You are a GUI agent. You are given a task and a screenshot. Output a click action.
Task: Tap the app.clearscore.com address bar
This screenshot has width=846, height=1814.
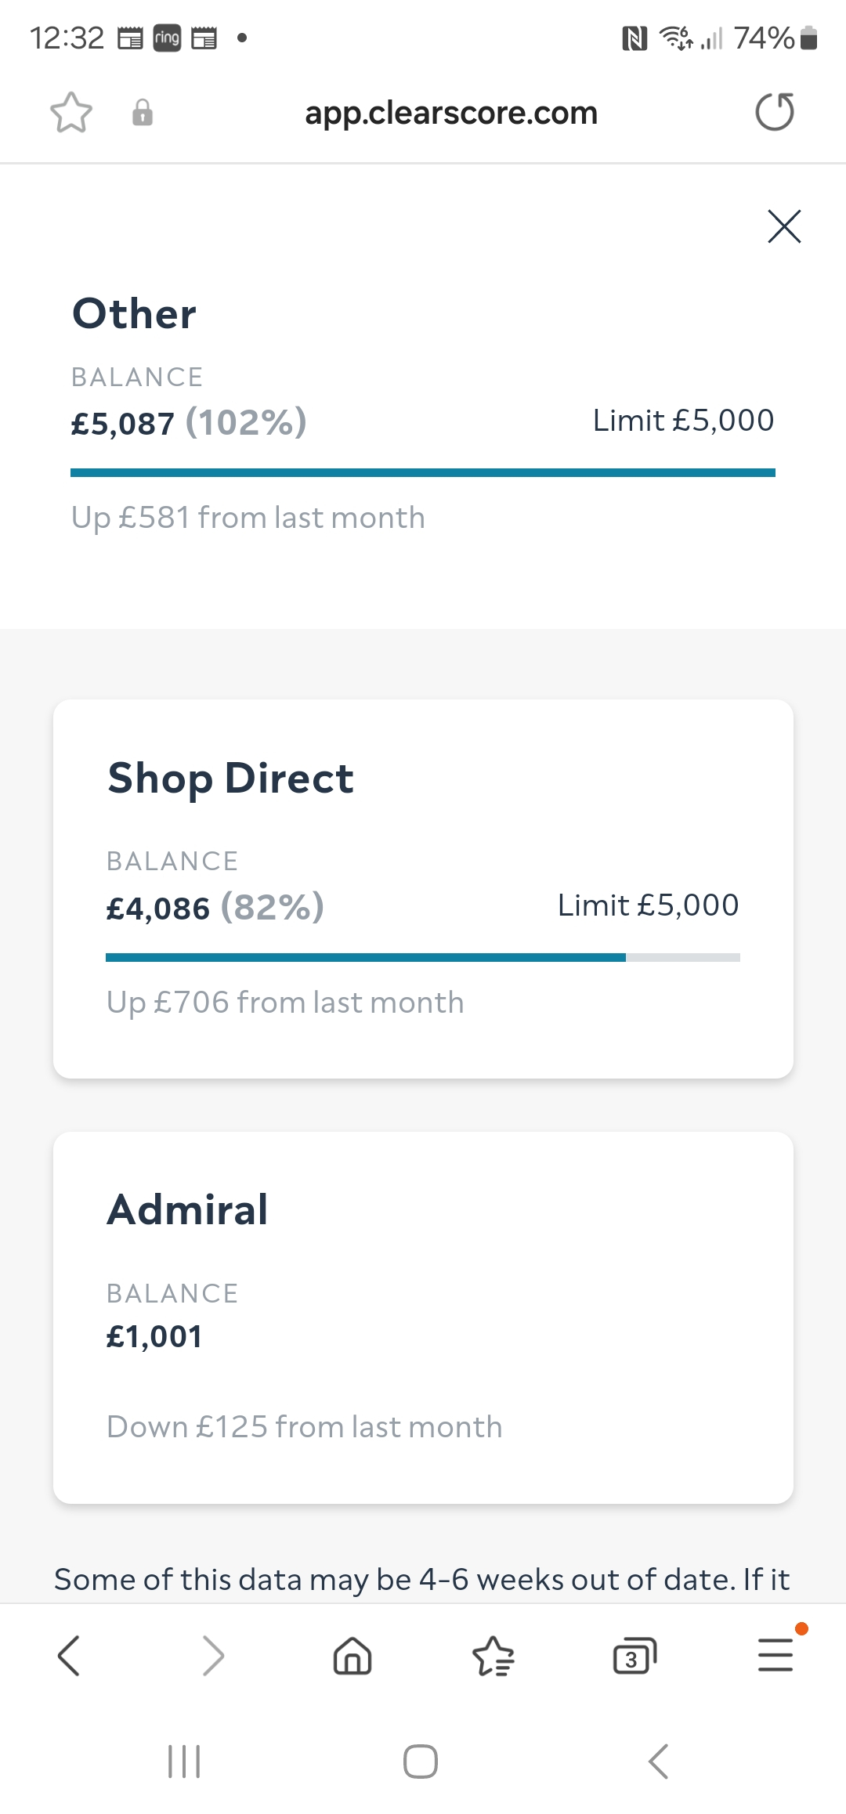(x=451, y=113)
